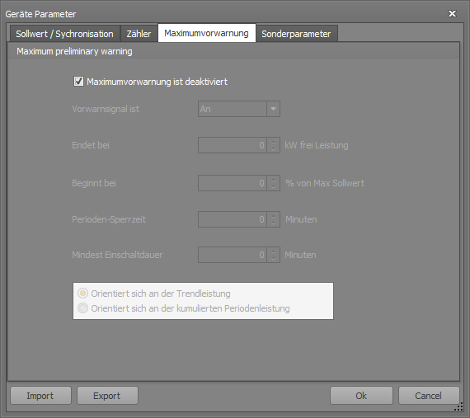Decrease Beginnt bei value with the down arrow
Image resolution: width=470 pixels, height=418 pixels.
point(274,187)
